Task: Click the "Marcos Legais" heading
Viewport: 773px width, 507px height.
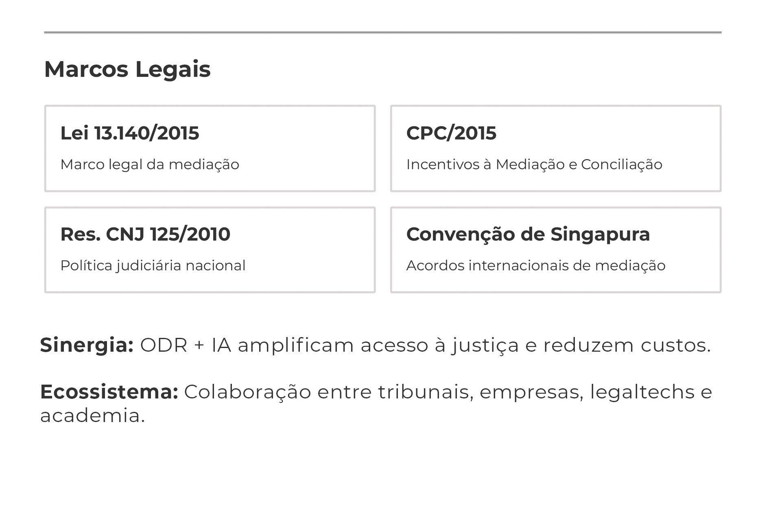Action: pyautogui.click(x=127, y=69)
